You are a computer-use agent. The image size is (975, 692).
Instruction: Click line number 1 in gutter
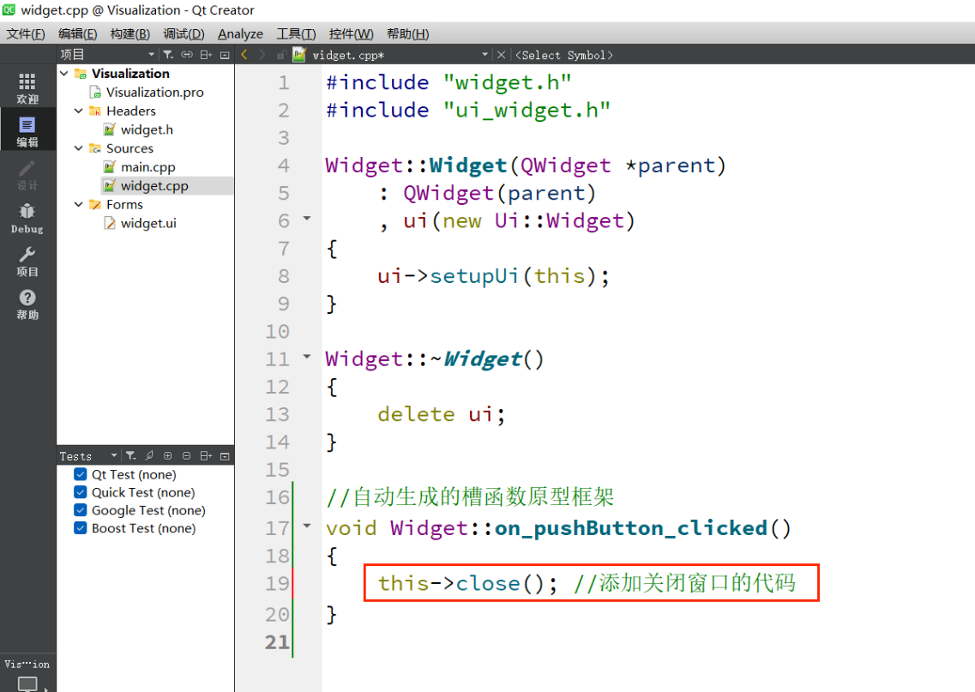[x=284, y=82]
